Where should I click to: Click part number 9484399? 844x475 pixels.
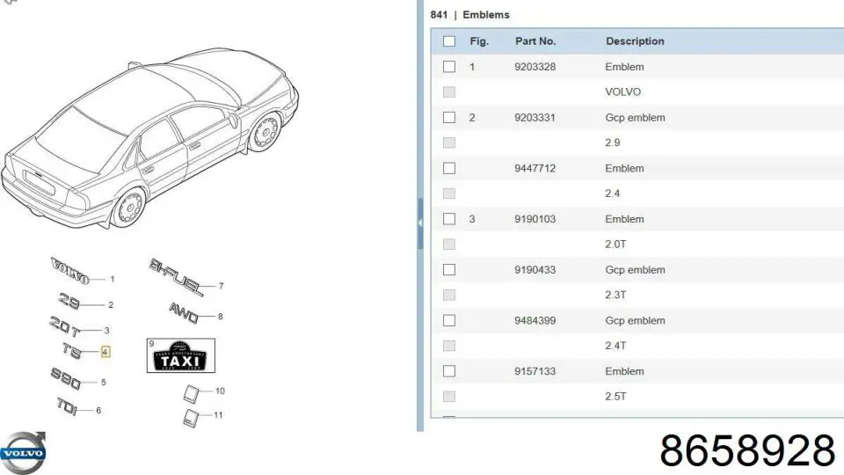click(535, 320)
